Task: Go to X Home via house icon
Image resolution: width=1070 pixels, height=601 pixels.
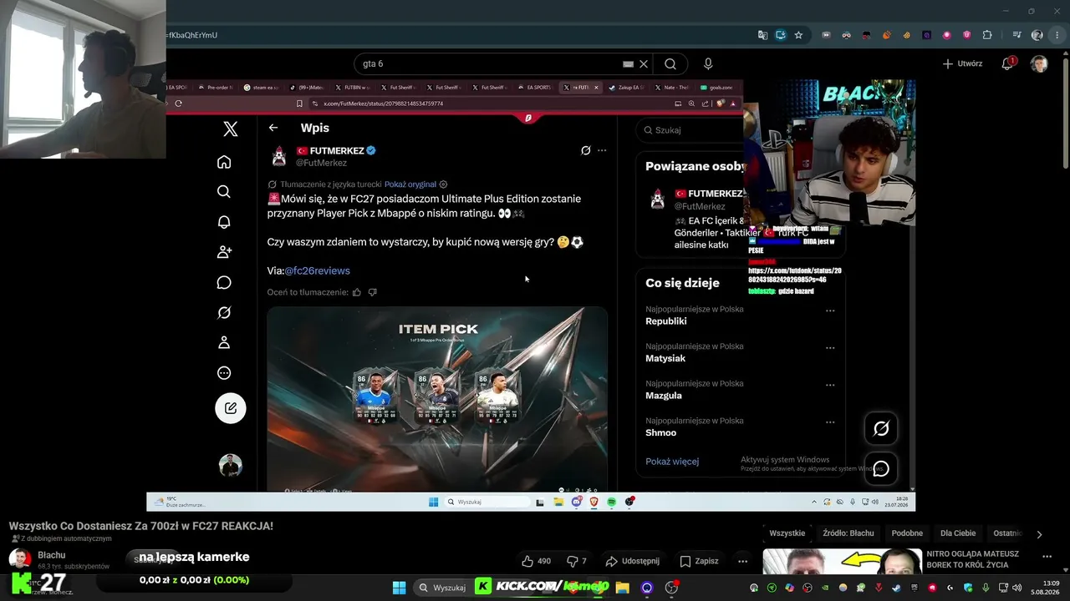Action: point(224,162)
